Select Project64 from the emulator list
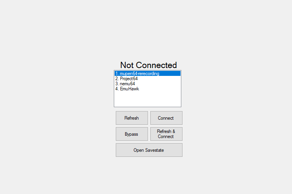Image resolution: width=292 pixels, height=194 pixels. coord(148,79)
